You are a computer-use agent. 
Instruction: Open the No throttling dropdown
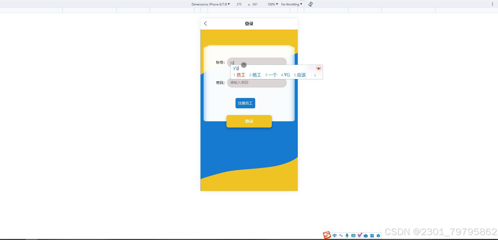tap(292, 4)
